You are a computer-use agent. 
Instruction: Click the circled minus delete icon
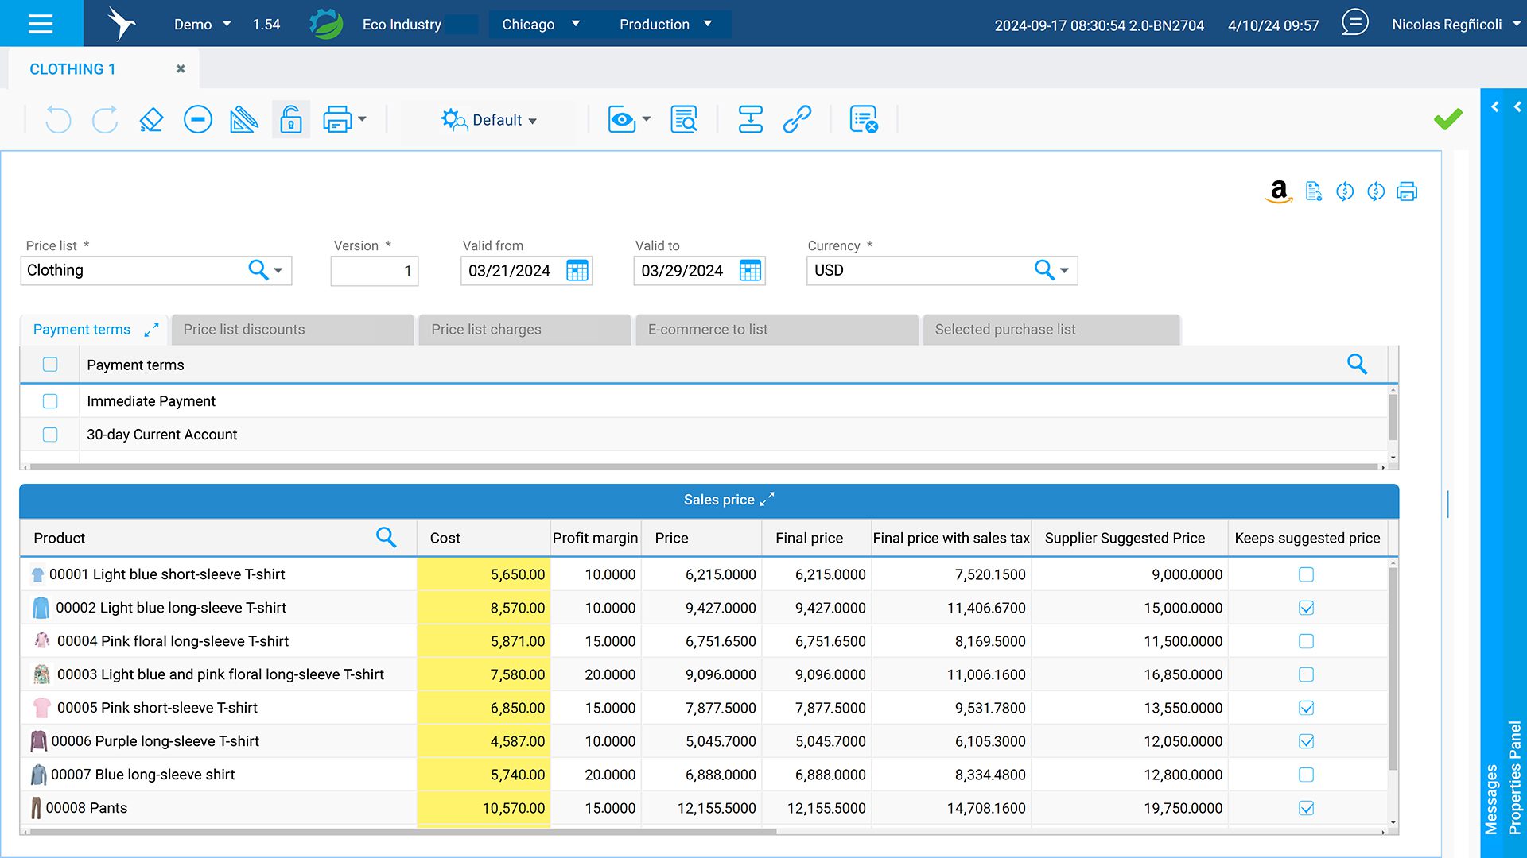197,120
